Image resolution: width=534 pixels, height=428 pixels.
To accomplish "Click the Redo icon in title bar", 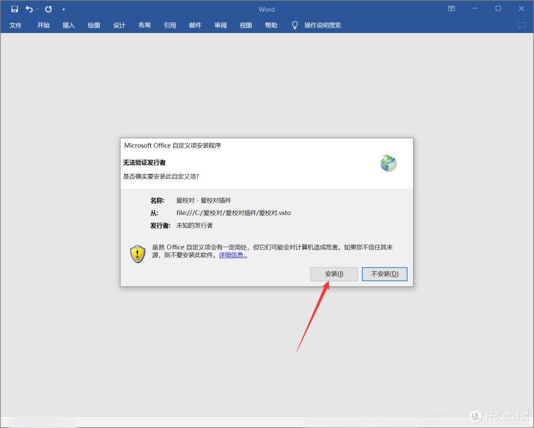I will [x=48, y=9].
